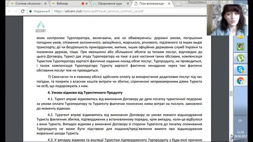The width and height of the screenshot is (253, 142).
Task: Click the PDF vertical scrollbar thumb
Action: (x=231, y=93)
